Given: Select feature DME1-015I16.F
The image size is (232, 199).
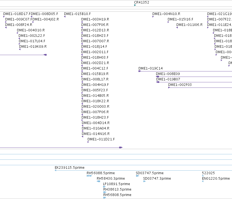Looking at the screenshot, I should (x=180, y=19).
